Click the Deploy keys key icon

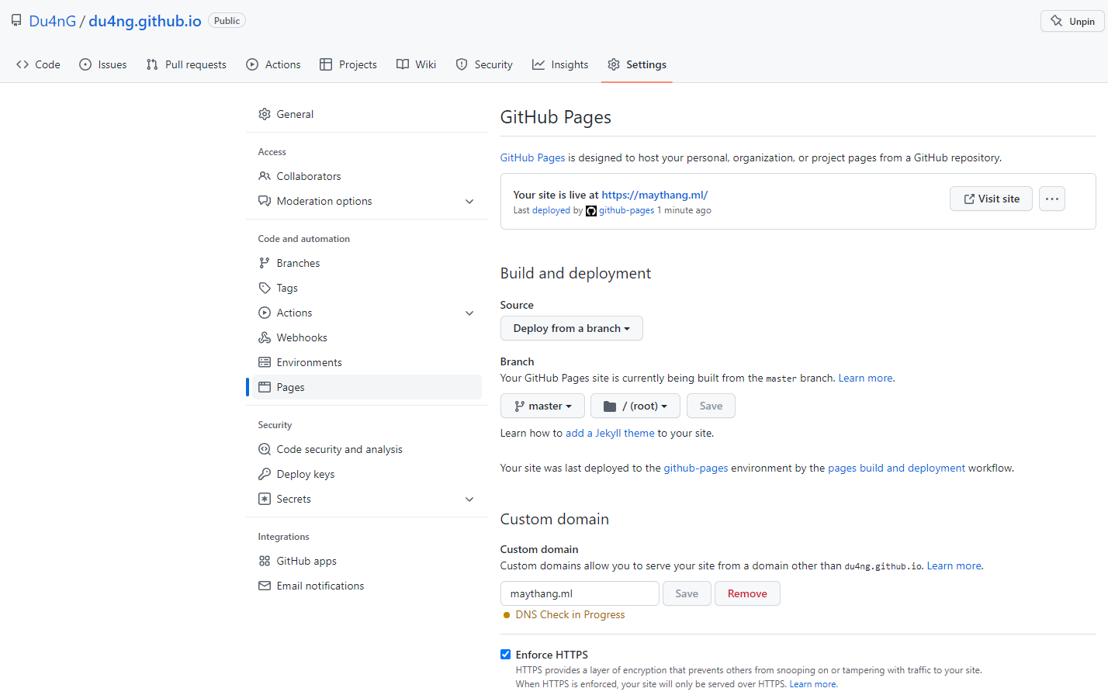click(265, 474)
